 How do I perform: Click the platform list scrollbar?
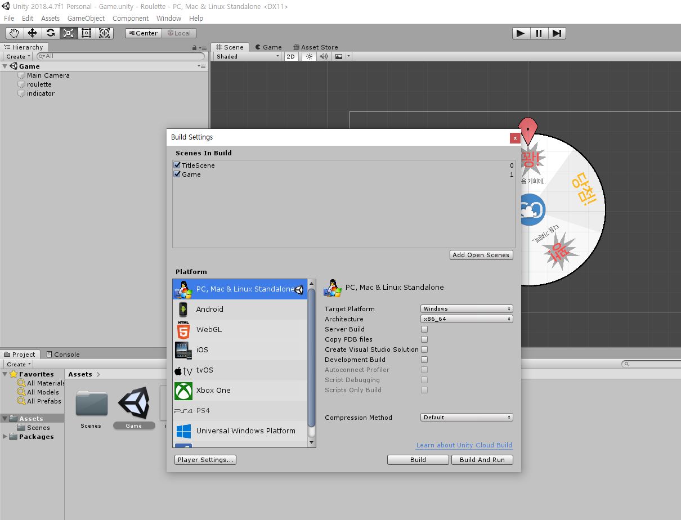pyautogui.click(x=312, y=358)
